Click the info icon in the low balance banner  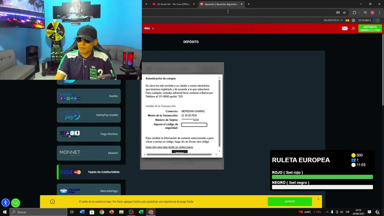coord(52,202)
